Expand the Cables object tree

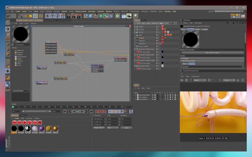[x=135, y=26]
